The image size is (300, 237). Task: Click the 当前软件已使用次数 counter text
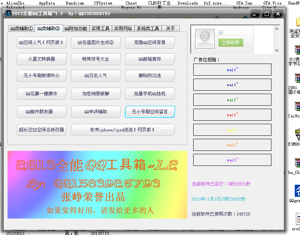point(221,214)
